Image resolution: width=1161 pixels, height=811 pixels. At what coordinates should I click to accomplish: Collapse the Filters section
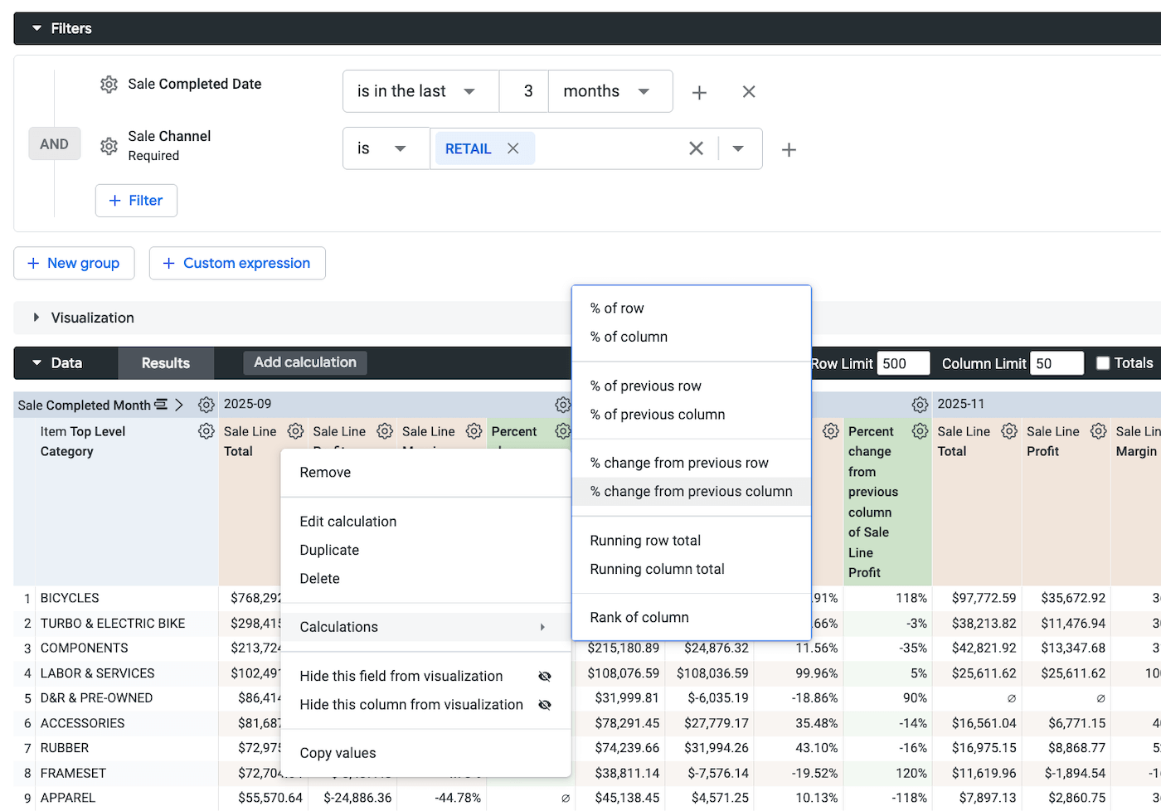tap(36, 27)
